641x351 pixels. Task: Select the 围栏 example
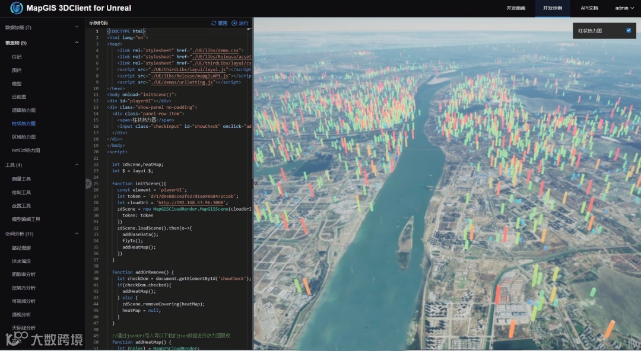pyautogui.click(x=17, y=70)
